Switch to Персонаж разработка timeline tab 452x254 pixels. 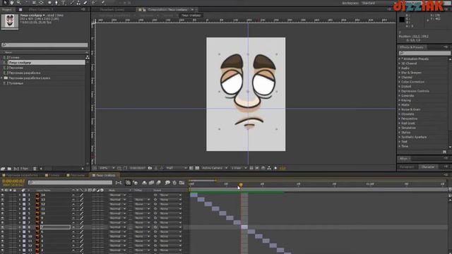point(20,175)
